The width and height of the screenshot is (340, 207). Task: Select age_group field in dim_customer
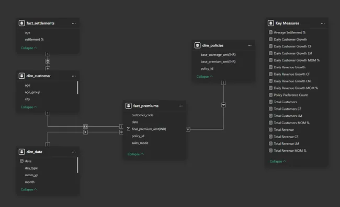[x=32, y=92]
